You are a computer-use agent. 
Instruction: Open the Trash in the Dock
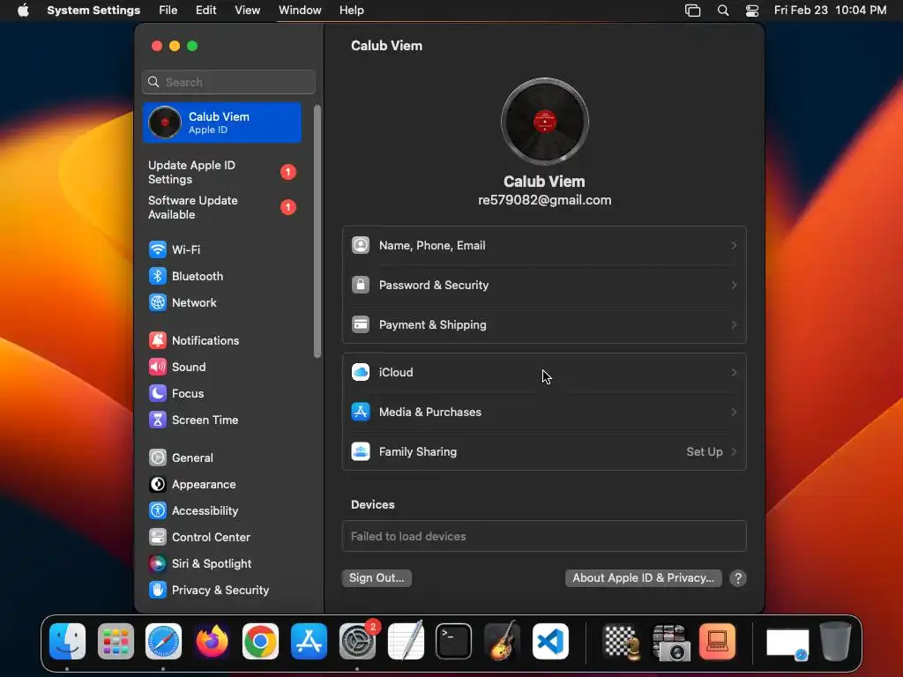pyautogui.click(x=836, y=642)
